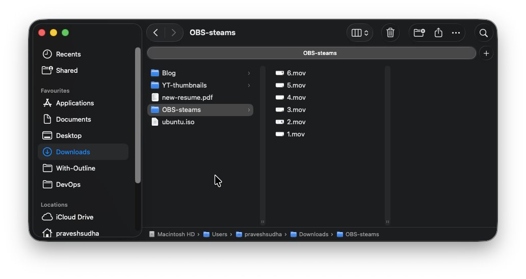Open the more actions ellipsis menu
The image size is (526, 279).
(456, 33)
